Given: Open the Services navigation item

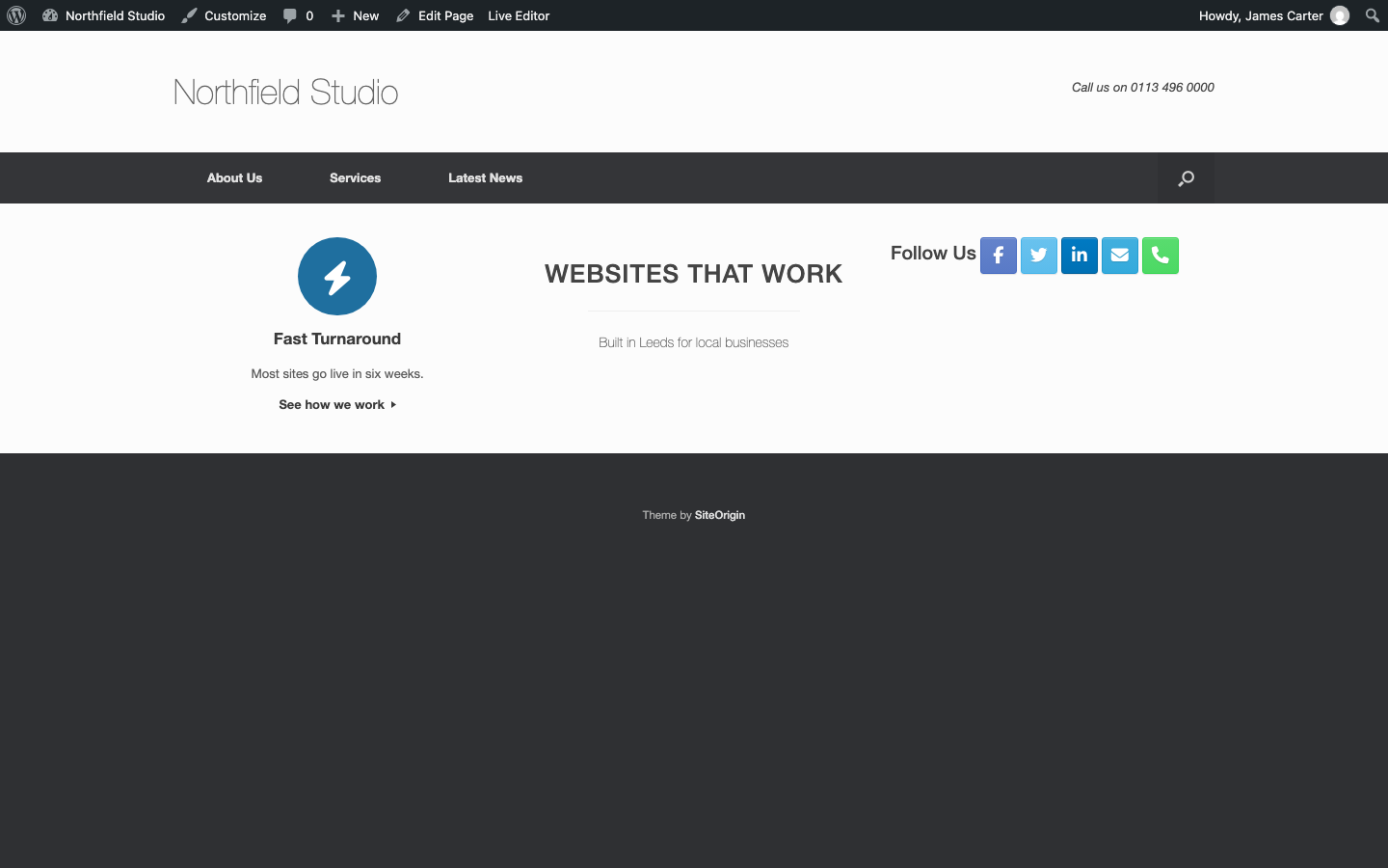Looking at the screenshot, I should (355, 177).
